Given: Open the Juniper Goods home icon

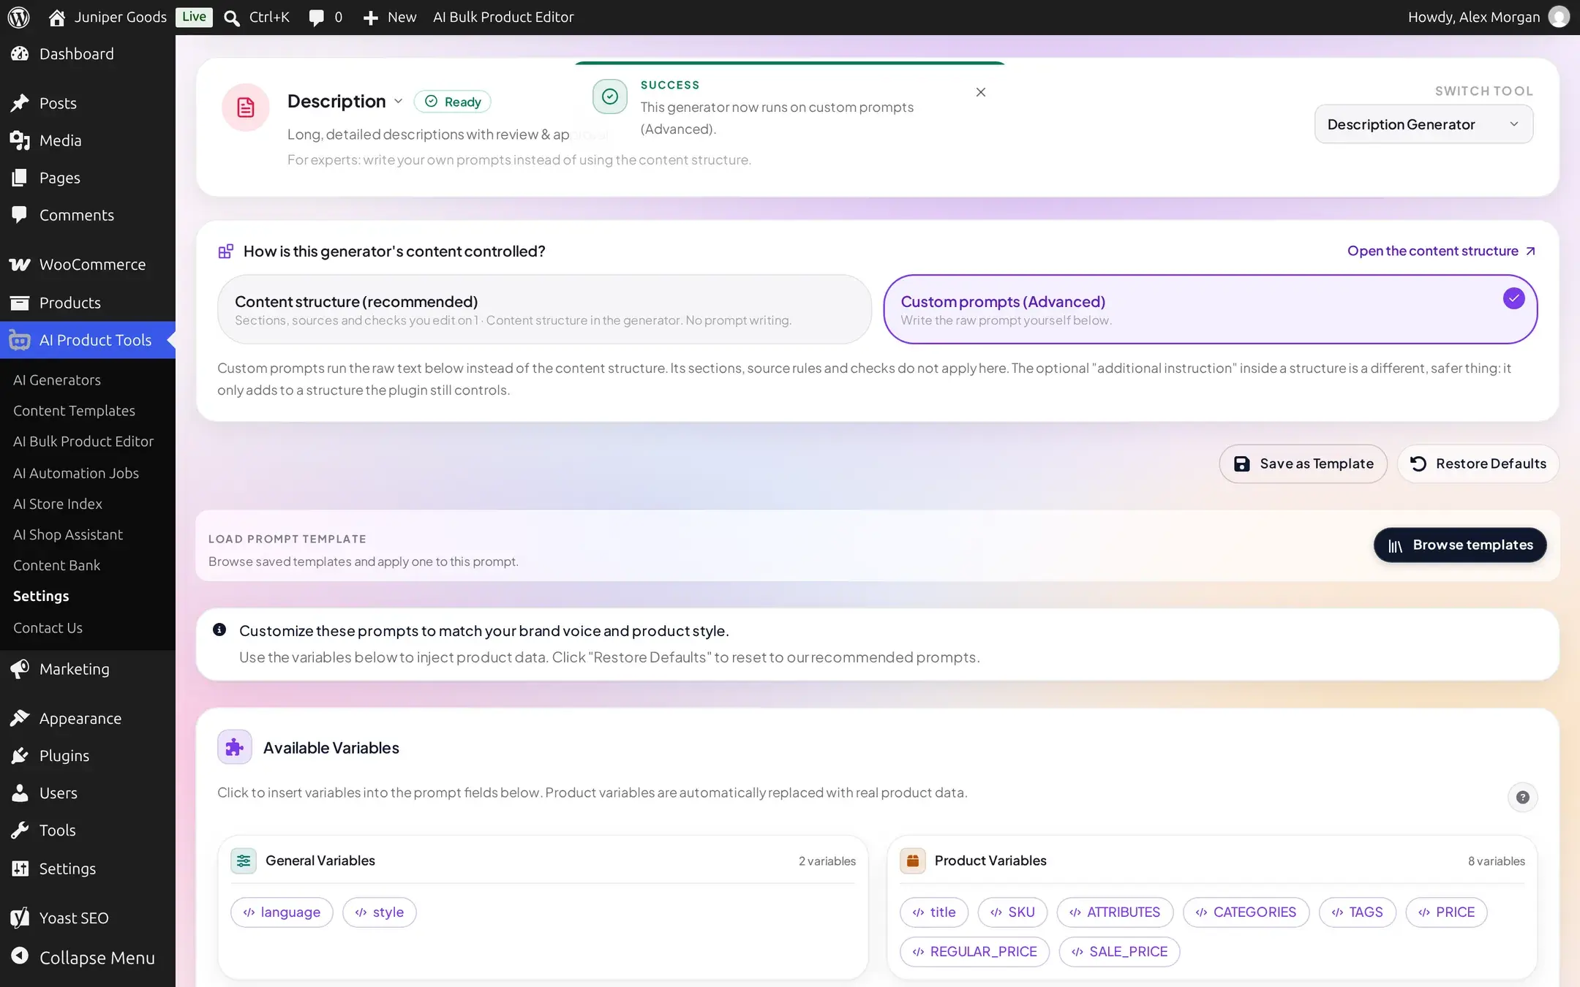Looking at the screenshot, I should tap(57, 18).
